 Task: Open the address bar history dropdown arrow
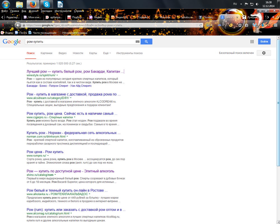[197, 25]
